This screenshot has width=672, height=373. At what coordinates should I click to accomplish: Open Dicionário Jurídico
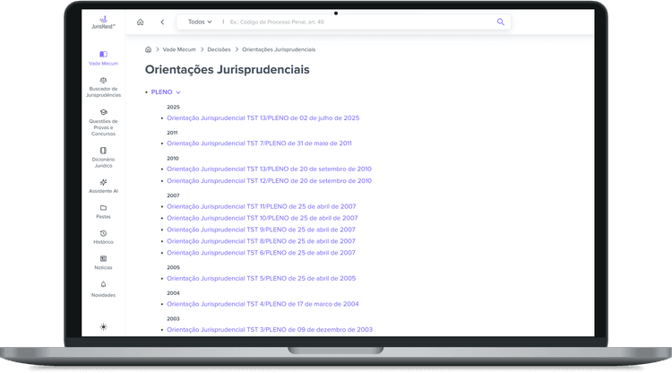click(103, 157)
